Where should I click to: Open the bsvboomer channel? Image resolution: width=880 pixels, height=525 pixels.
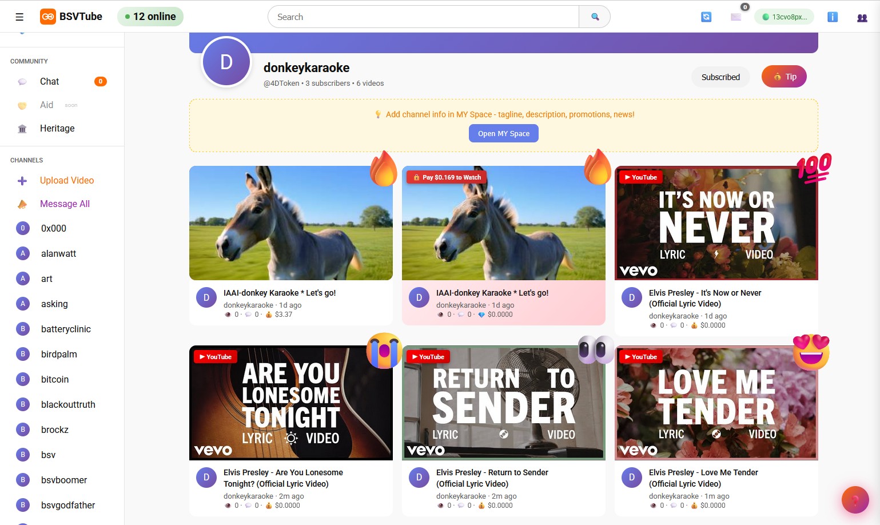point(62,480)
